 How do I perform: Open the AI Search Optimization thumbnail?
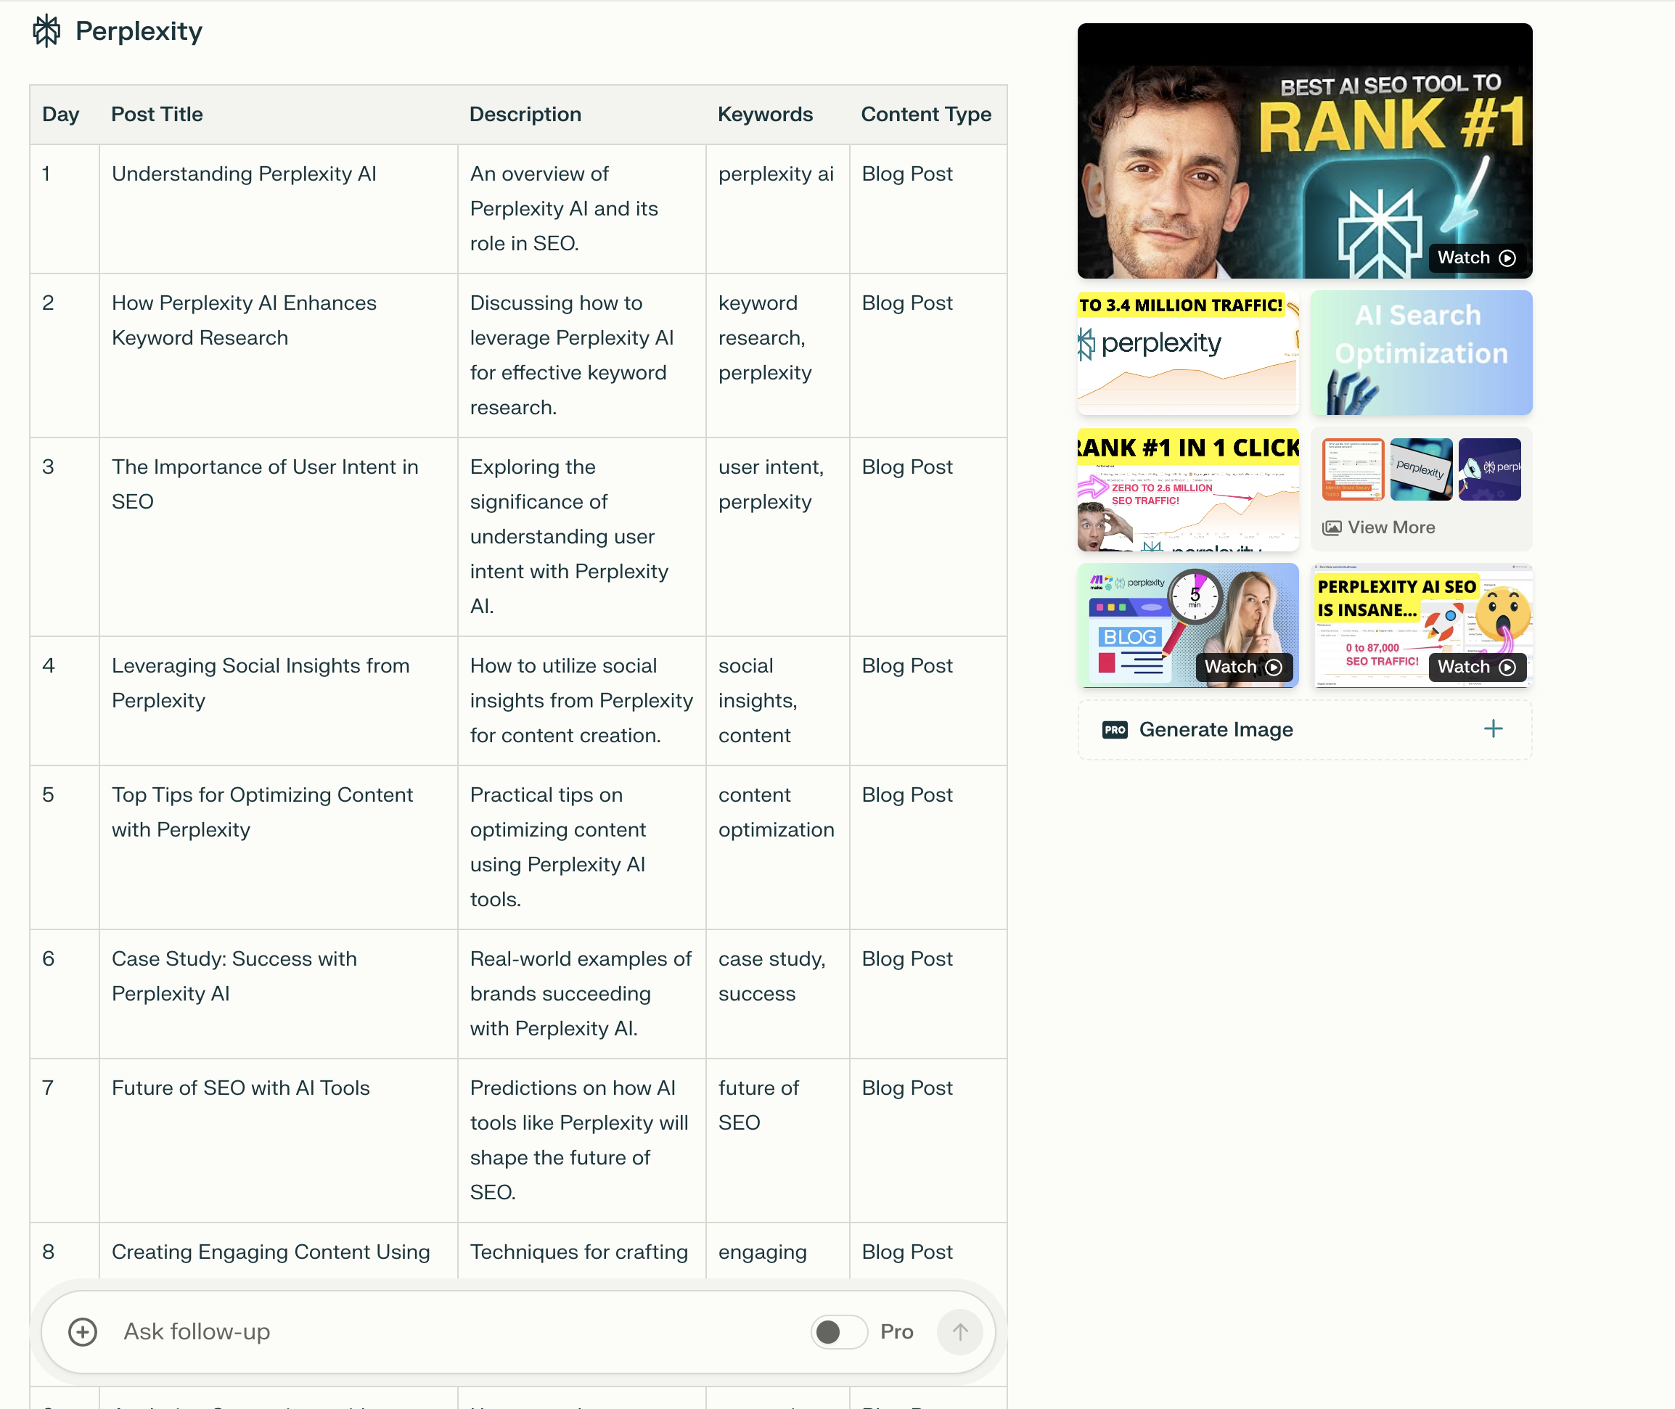click(x=1421, y=353)
